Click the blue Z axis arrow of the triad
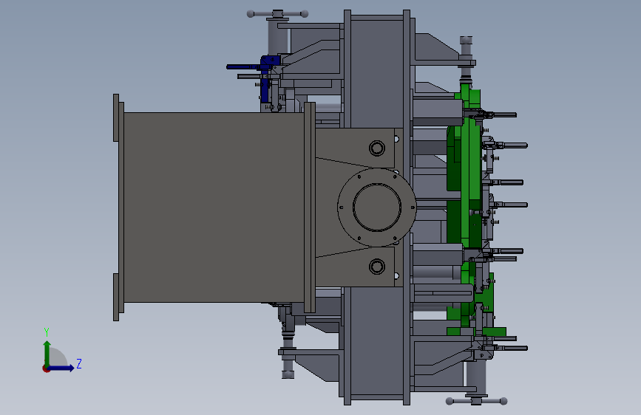The image size is (641, 415). (61, 368)
